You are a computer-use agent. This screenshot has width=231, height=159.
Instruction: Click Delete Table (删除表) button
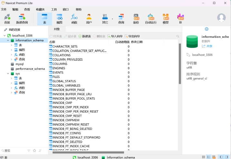pyautogui.click(x=99, y=36)
